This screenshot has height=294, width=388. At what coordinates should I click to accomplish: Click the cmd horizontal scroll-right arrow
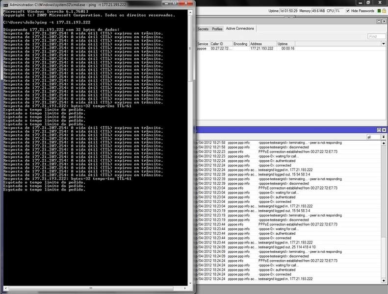tap(185, 288)
